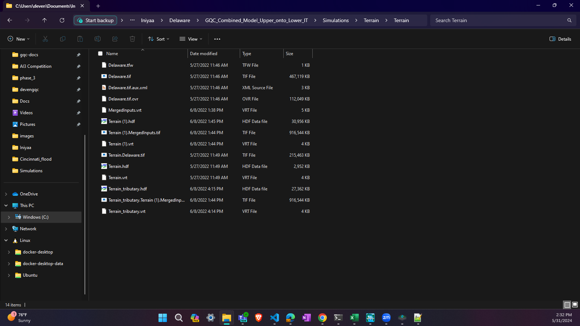Sort by Date modified column header

coord(203,53)
